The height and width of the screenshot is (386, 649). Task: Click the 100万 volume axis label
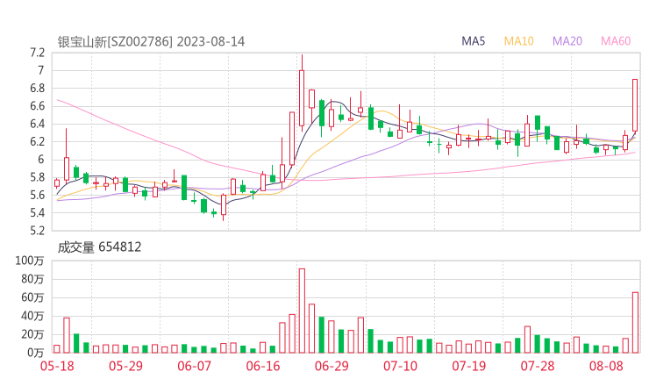(x=30, y=261)
